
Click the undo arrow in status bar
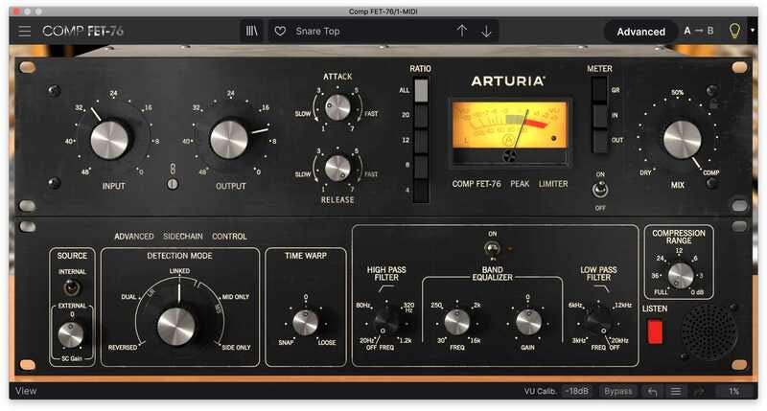pos(653,391)
